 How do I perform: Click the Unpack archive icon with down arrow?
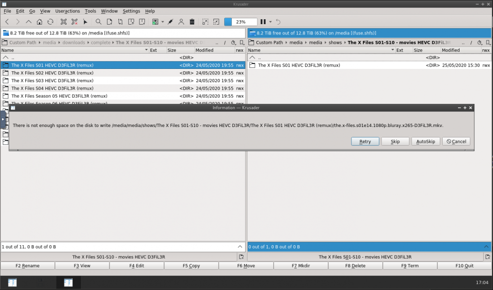(x=142, y=22)
